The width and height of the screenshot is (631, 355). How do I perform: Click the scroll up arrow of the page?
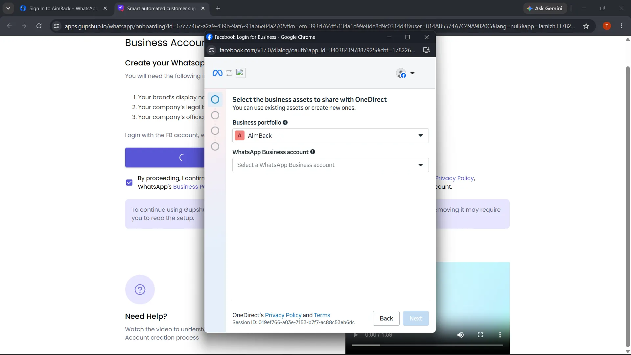tap(627, 39)
